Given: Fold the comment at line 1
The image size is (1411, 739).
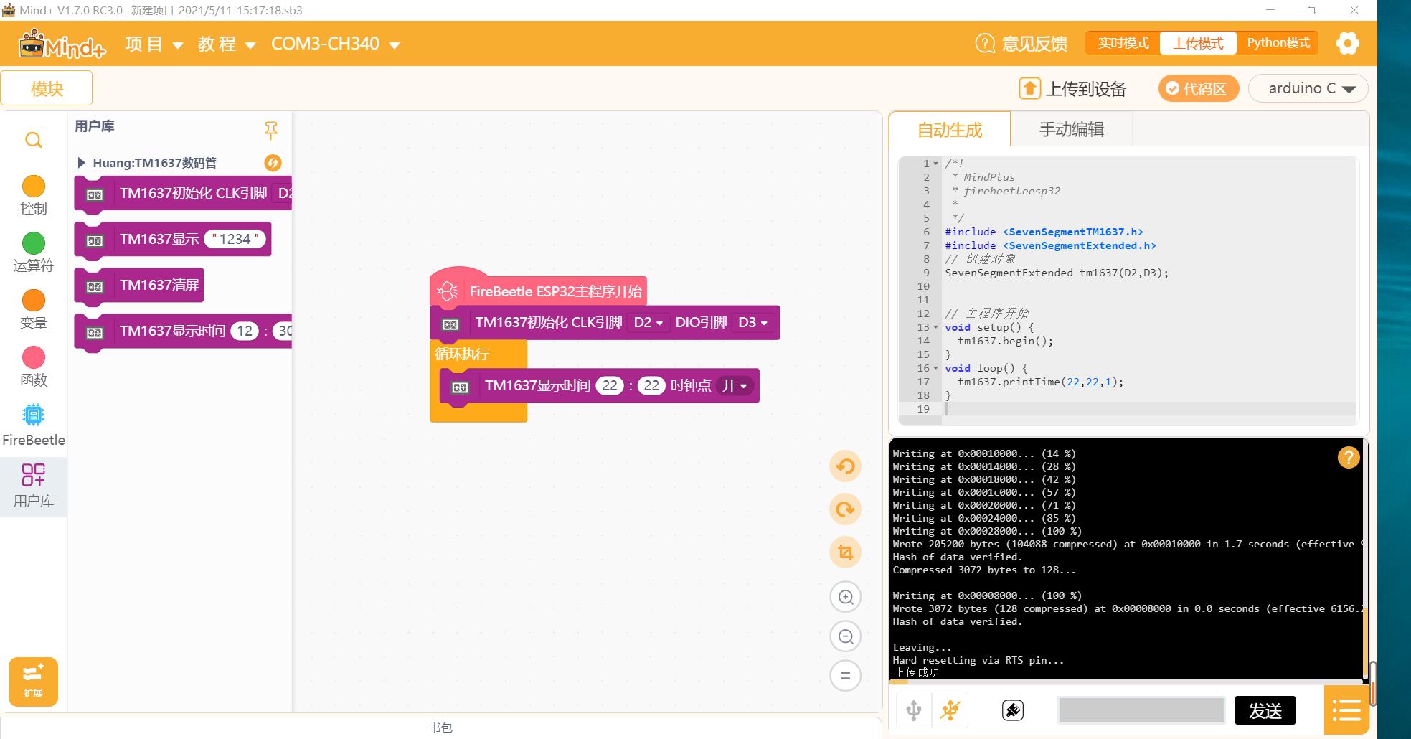Looking at the screenshot, I should click(x=936, y=164).
